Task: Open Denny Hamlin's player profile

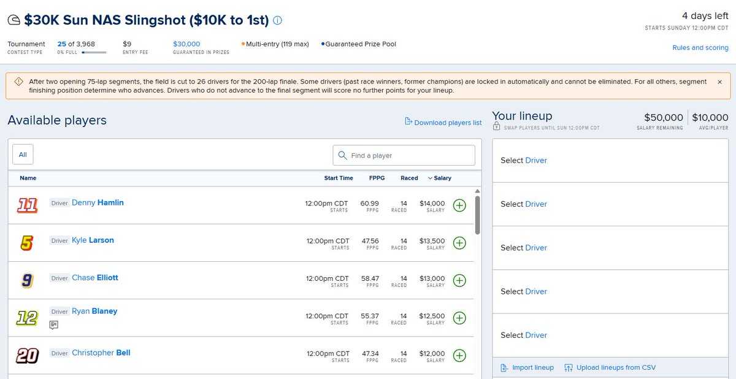Action: tap(98, 202)
